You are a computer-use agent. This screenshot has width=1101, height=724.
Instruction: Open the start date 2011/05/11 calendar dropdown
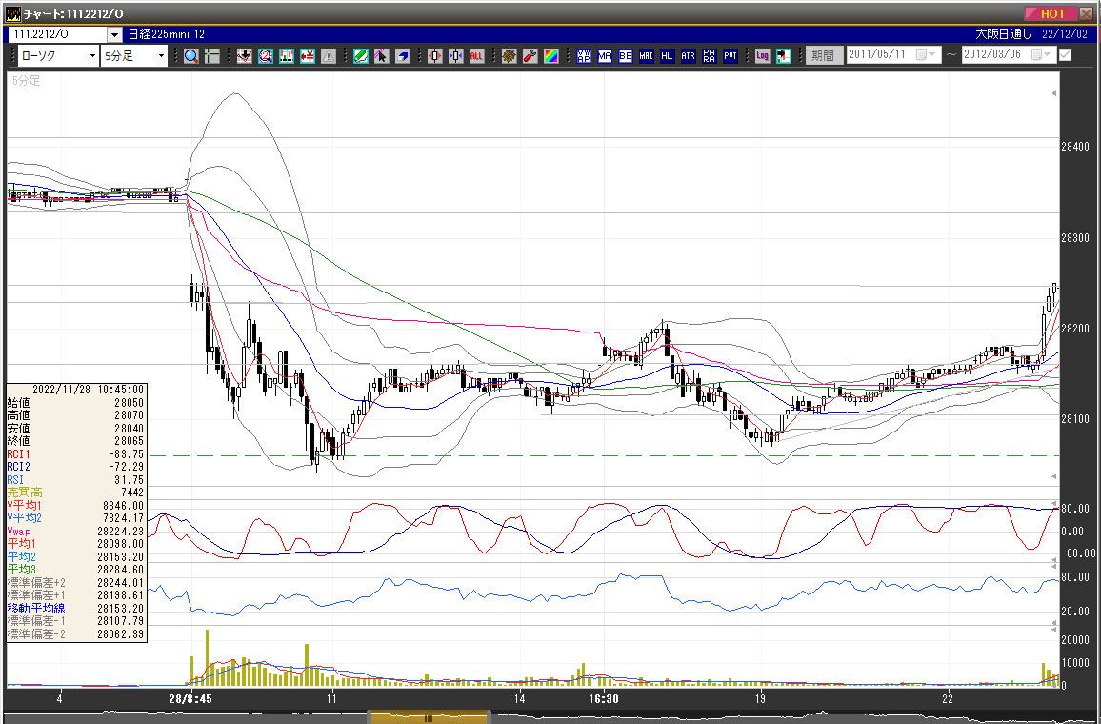[x=926, y=54]
